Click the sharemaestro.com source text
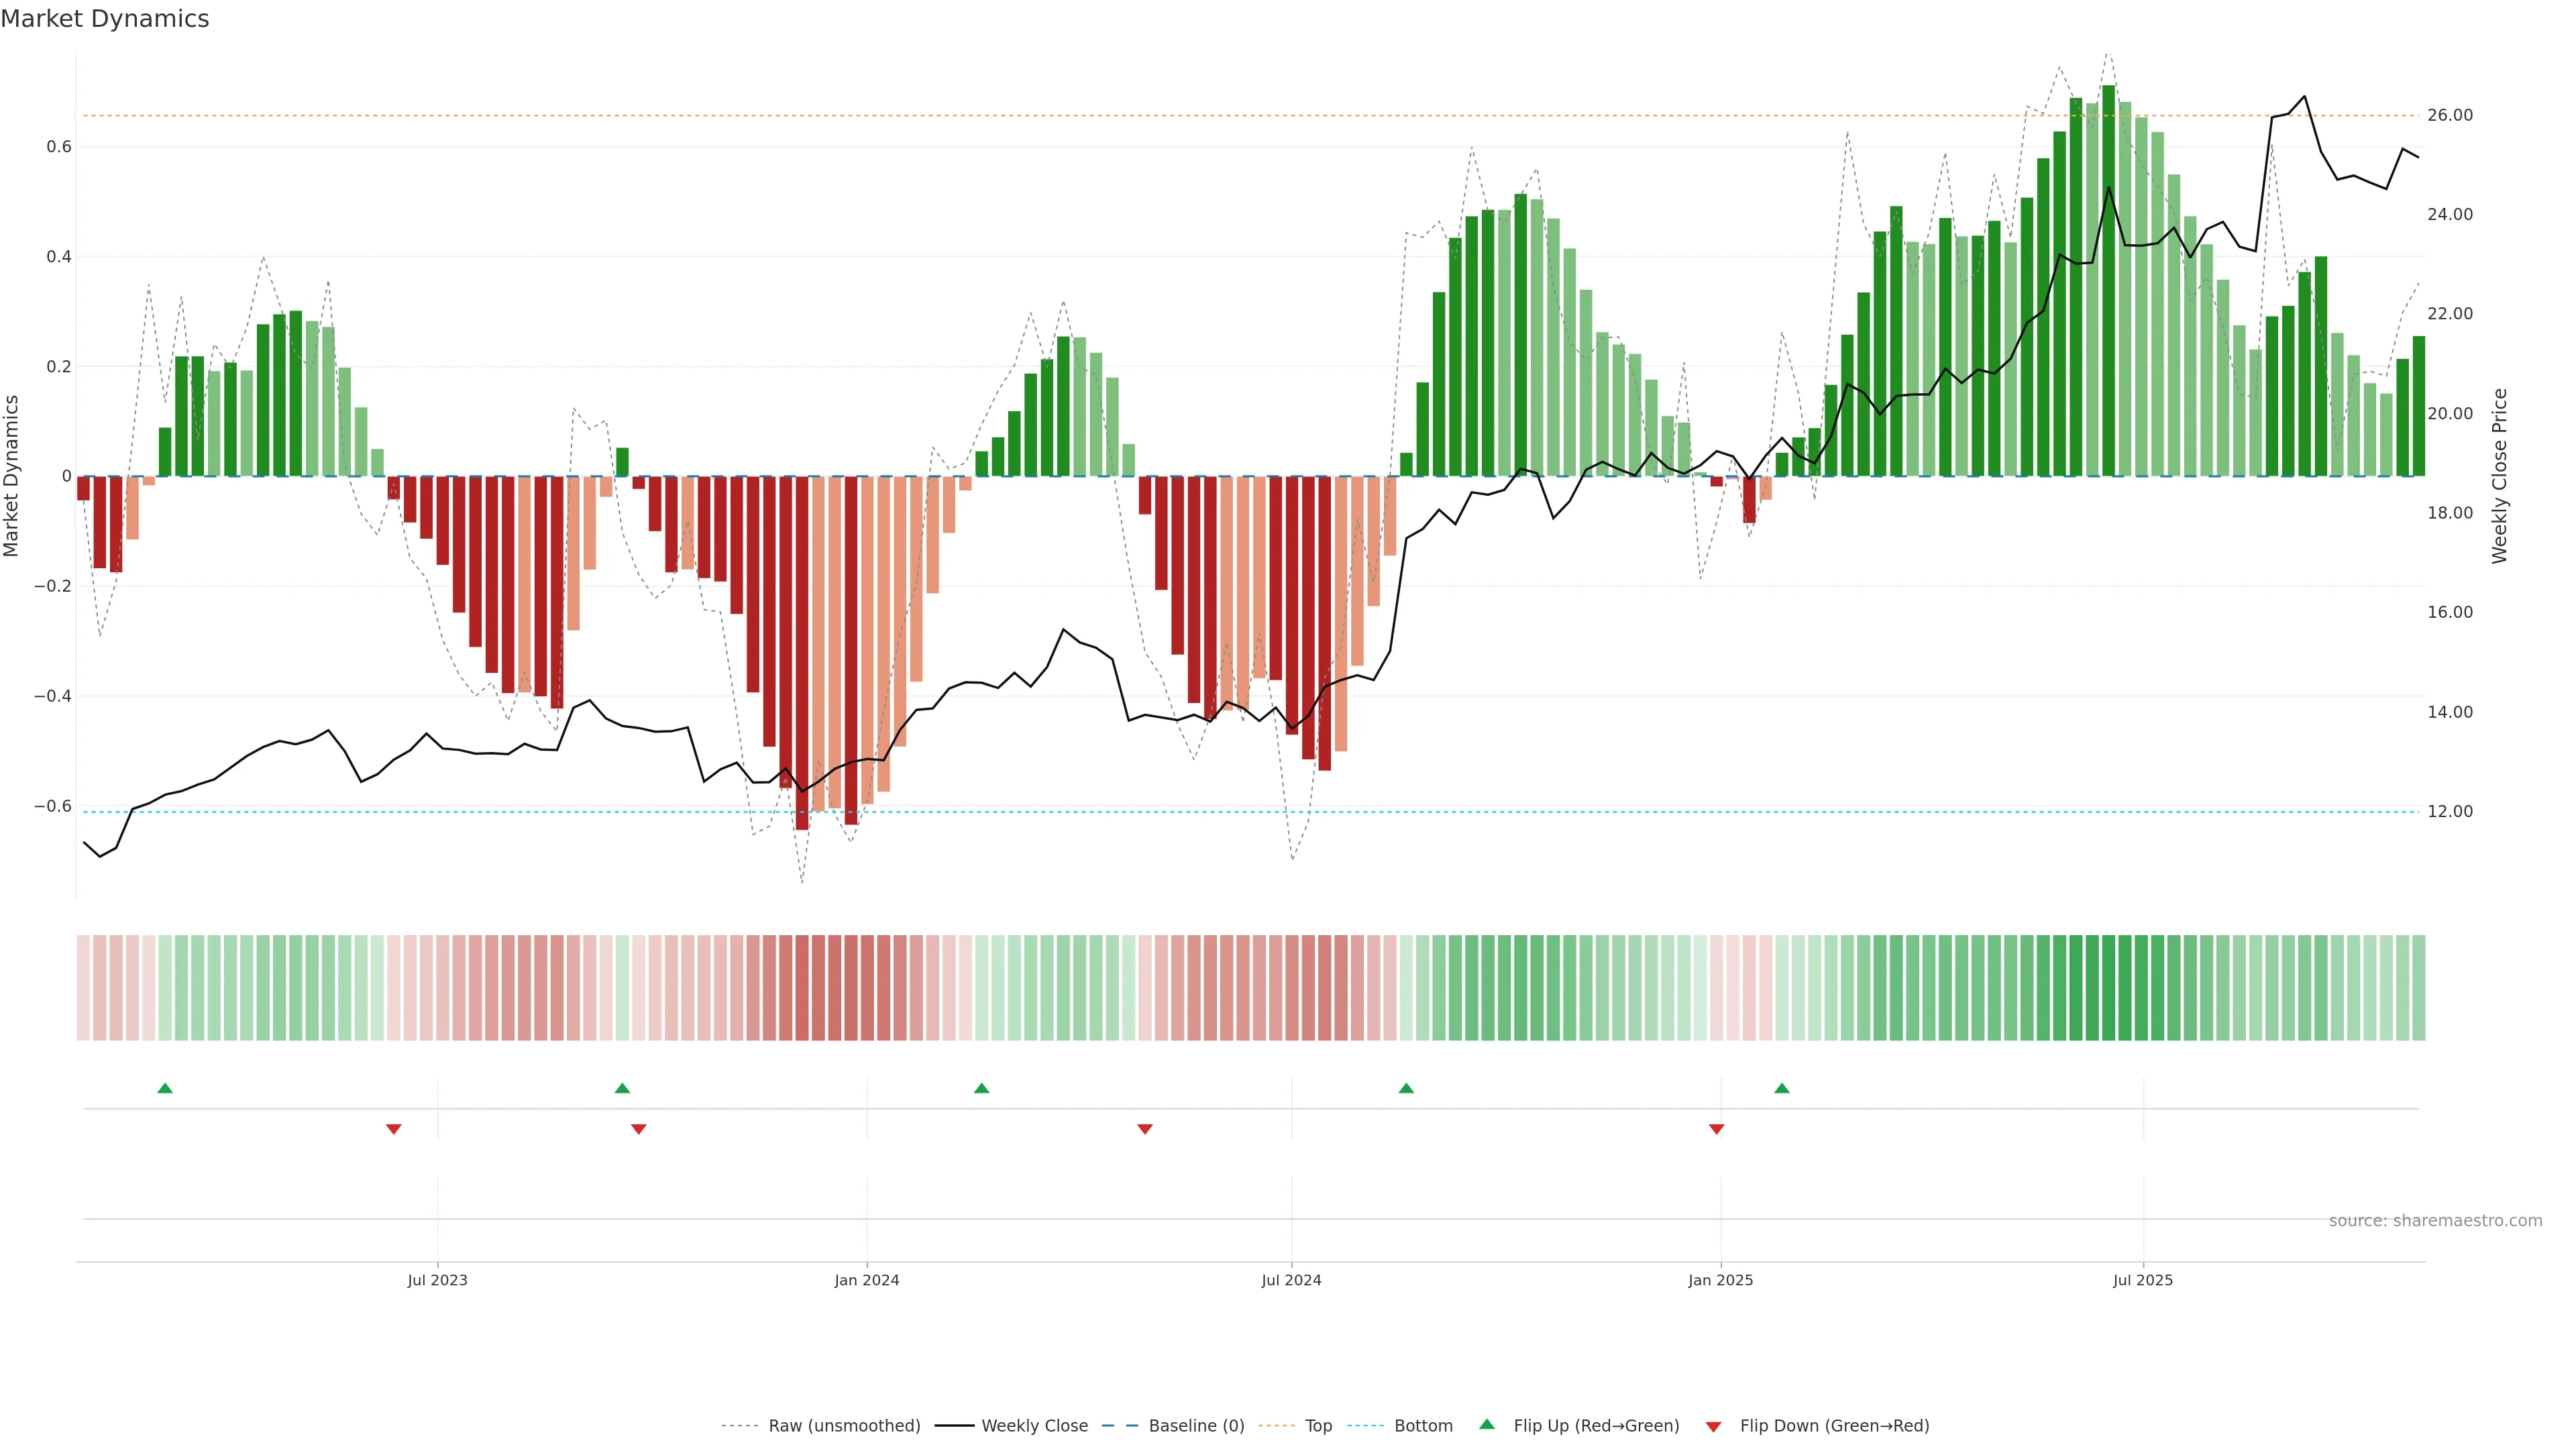Screen dimensions: 2576x1449 [2435, 1221]
